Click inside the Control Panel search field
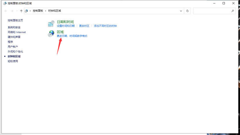240x135 pixels. [x=212, y=11]
